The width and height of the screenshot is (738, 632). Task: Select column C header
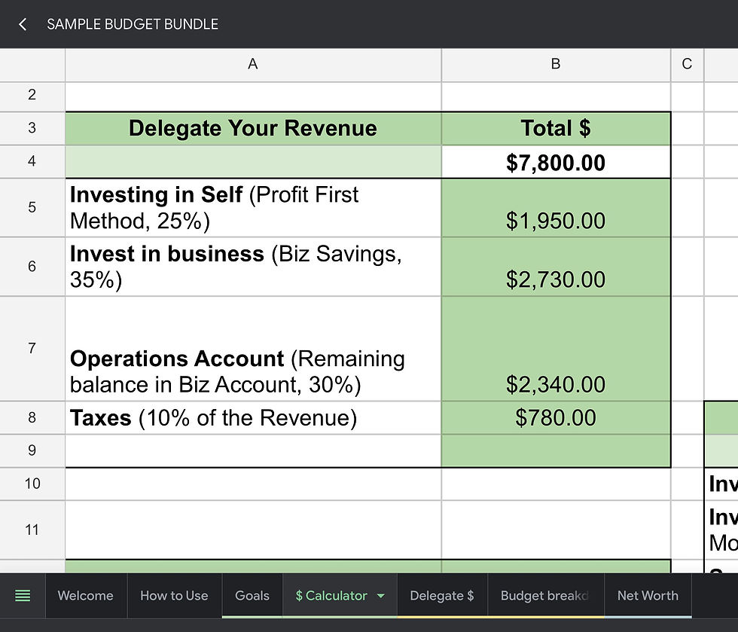tap(687, 64)
